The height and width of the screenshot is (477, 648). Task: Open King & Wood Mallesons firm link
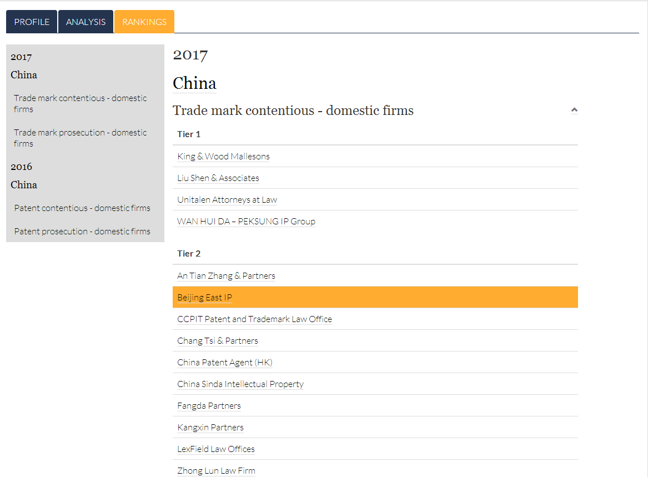click(223, 156)
